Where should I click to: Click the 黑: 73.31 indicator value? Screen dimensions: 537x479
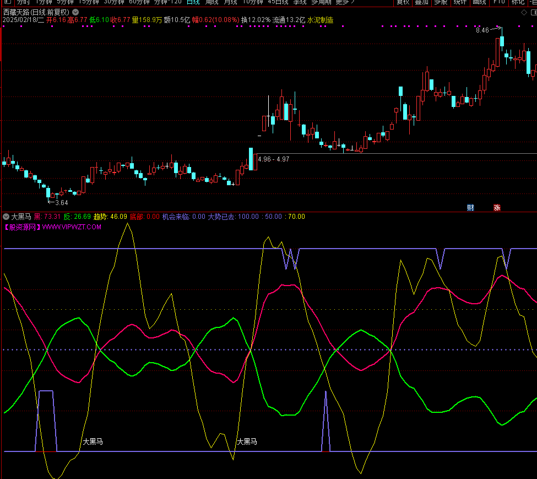coord(47,217)
